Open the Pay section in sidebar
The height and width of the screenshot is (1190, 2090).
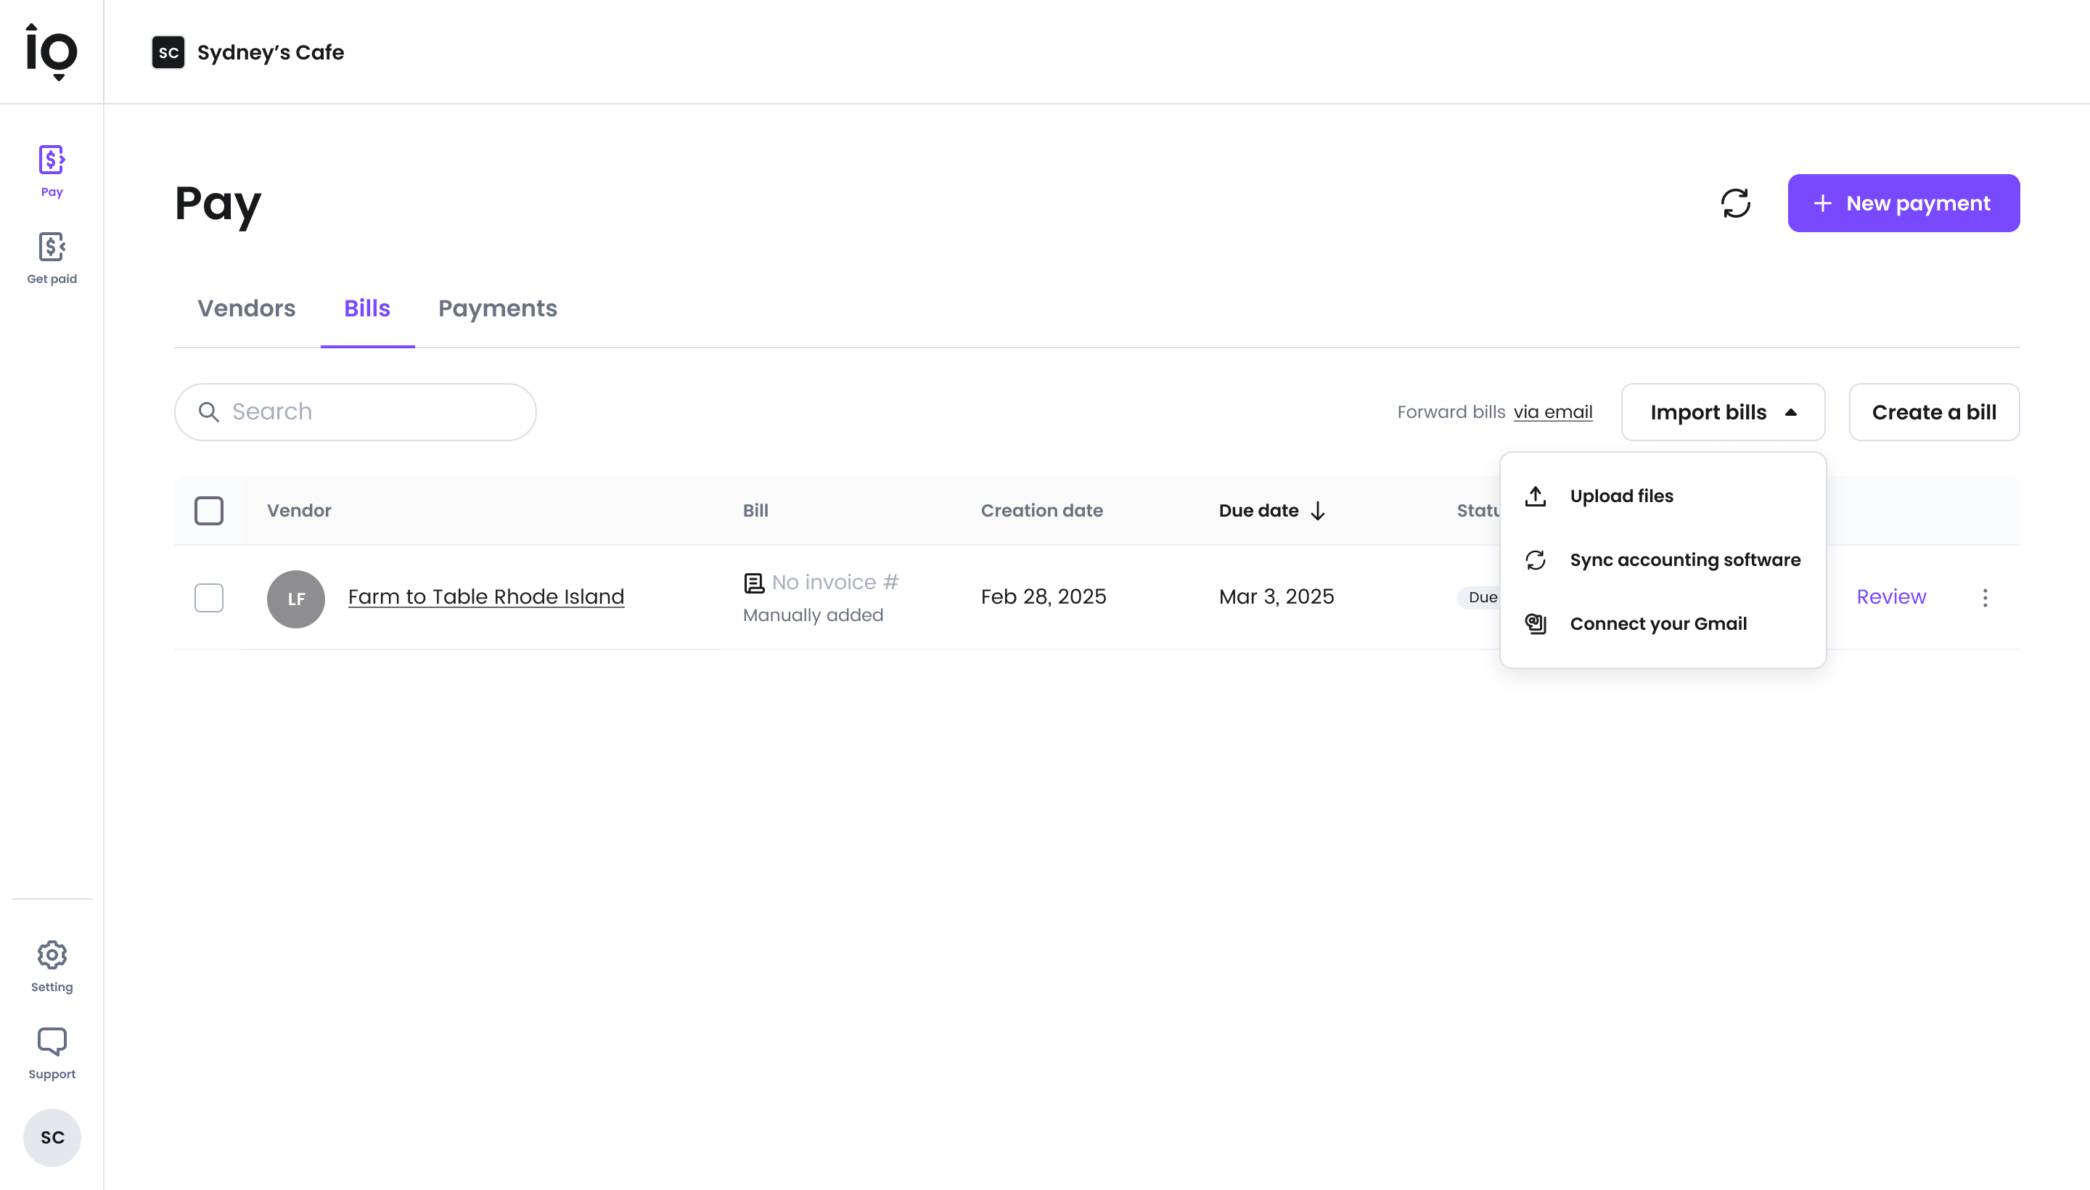coord(52,170)
